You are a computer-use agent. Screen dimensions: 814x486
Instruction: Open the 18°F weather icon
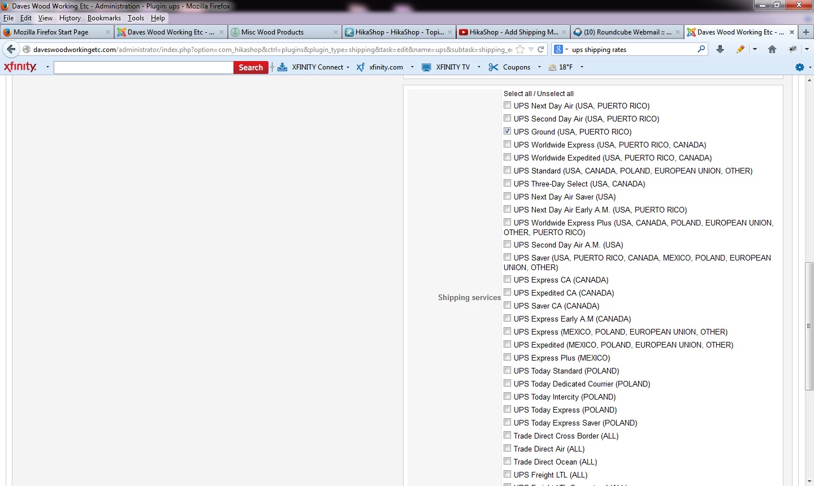(552, 67)
